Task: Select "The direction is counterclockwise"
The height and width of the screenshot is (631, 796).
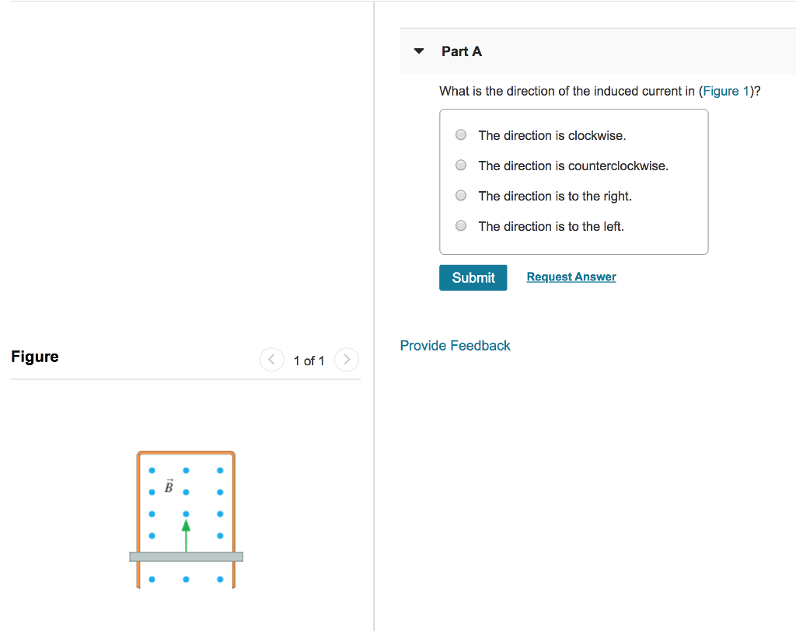Action: click(x=460, y=165)
